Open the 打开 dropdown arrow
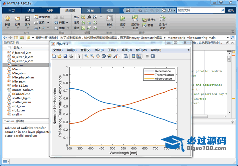The image size is (238, 166). tap(17, 28)
